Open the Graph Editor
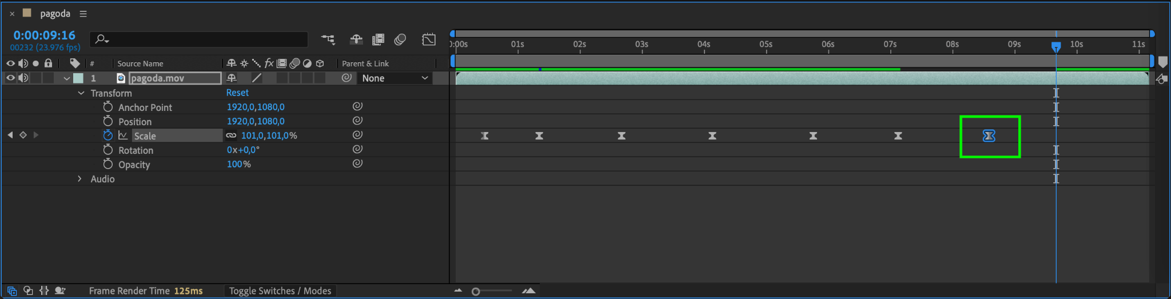 (429, 39)
